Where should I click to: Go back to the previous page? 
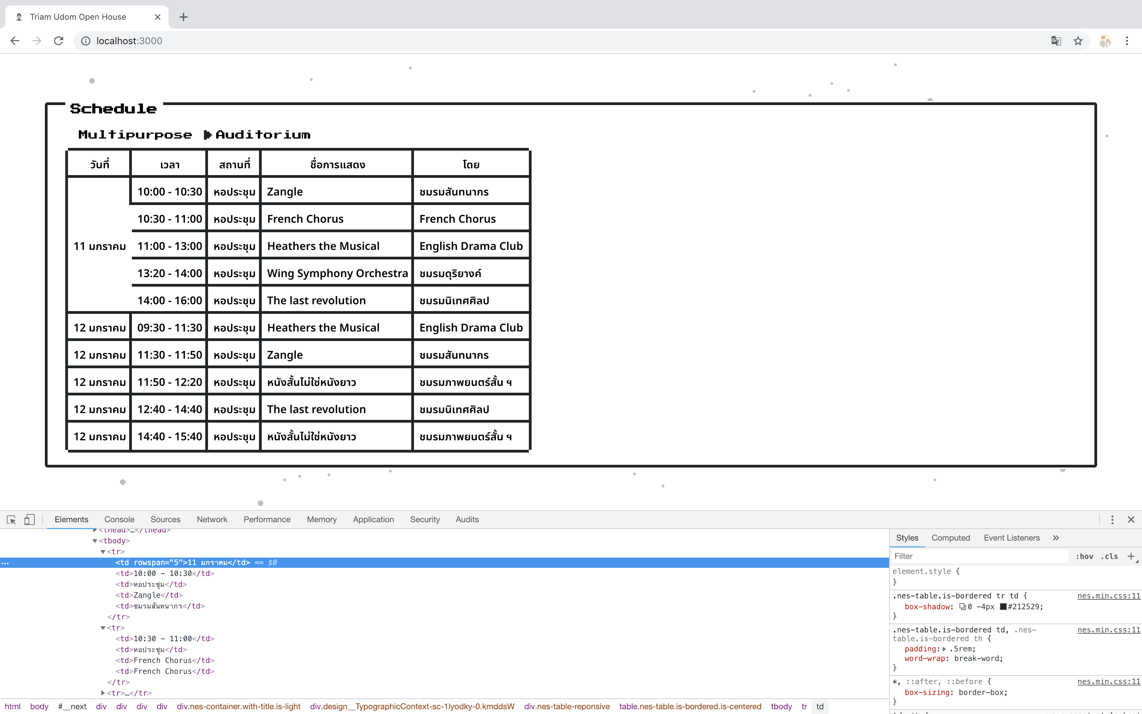click(x=15, y=41)
